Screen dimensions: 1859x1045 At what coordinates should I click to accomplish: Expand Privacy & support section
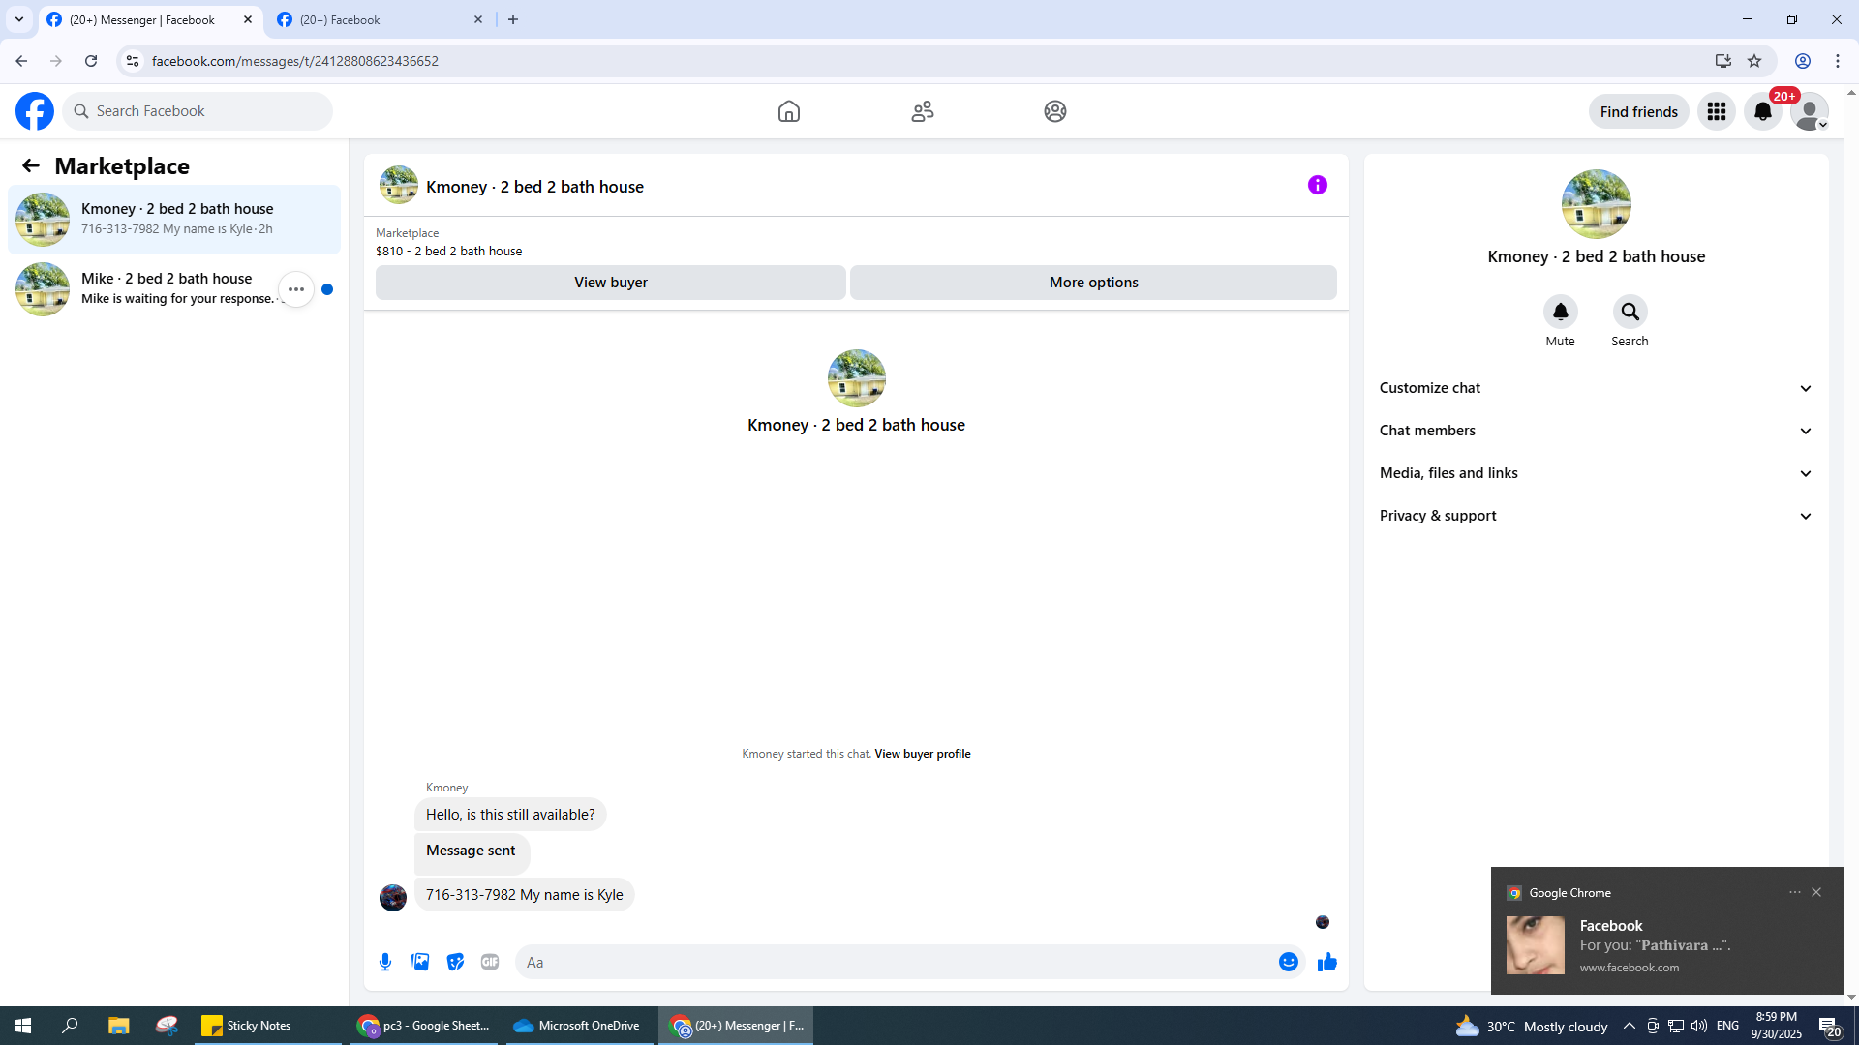click(x=1596, y=516)
